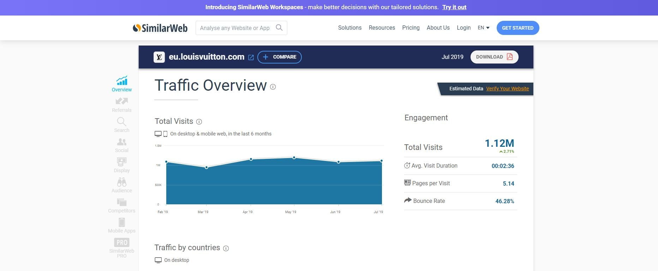The width and height of the screenshot is (658, 271).
Task: Click the desktop device icon under Total Visits
Action: click(x=158, y=134)
